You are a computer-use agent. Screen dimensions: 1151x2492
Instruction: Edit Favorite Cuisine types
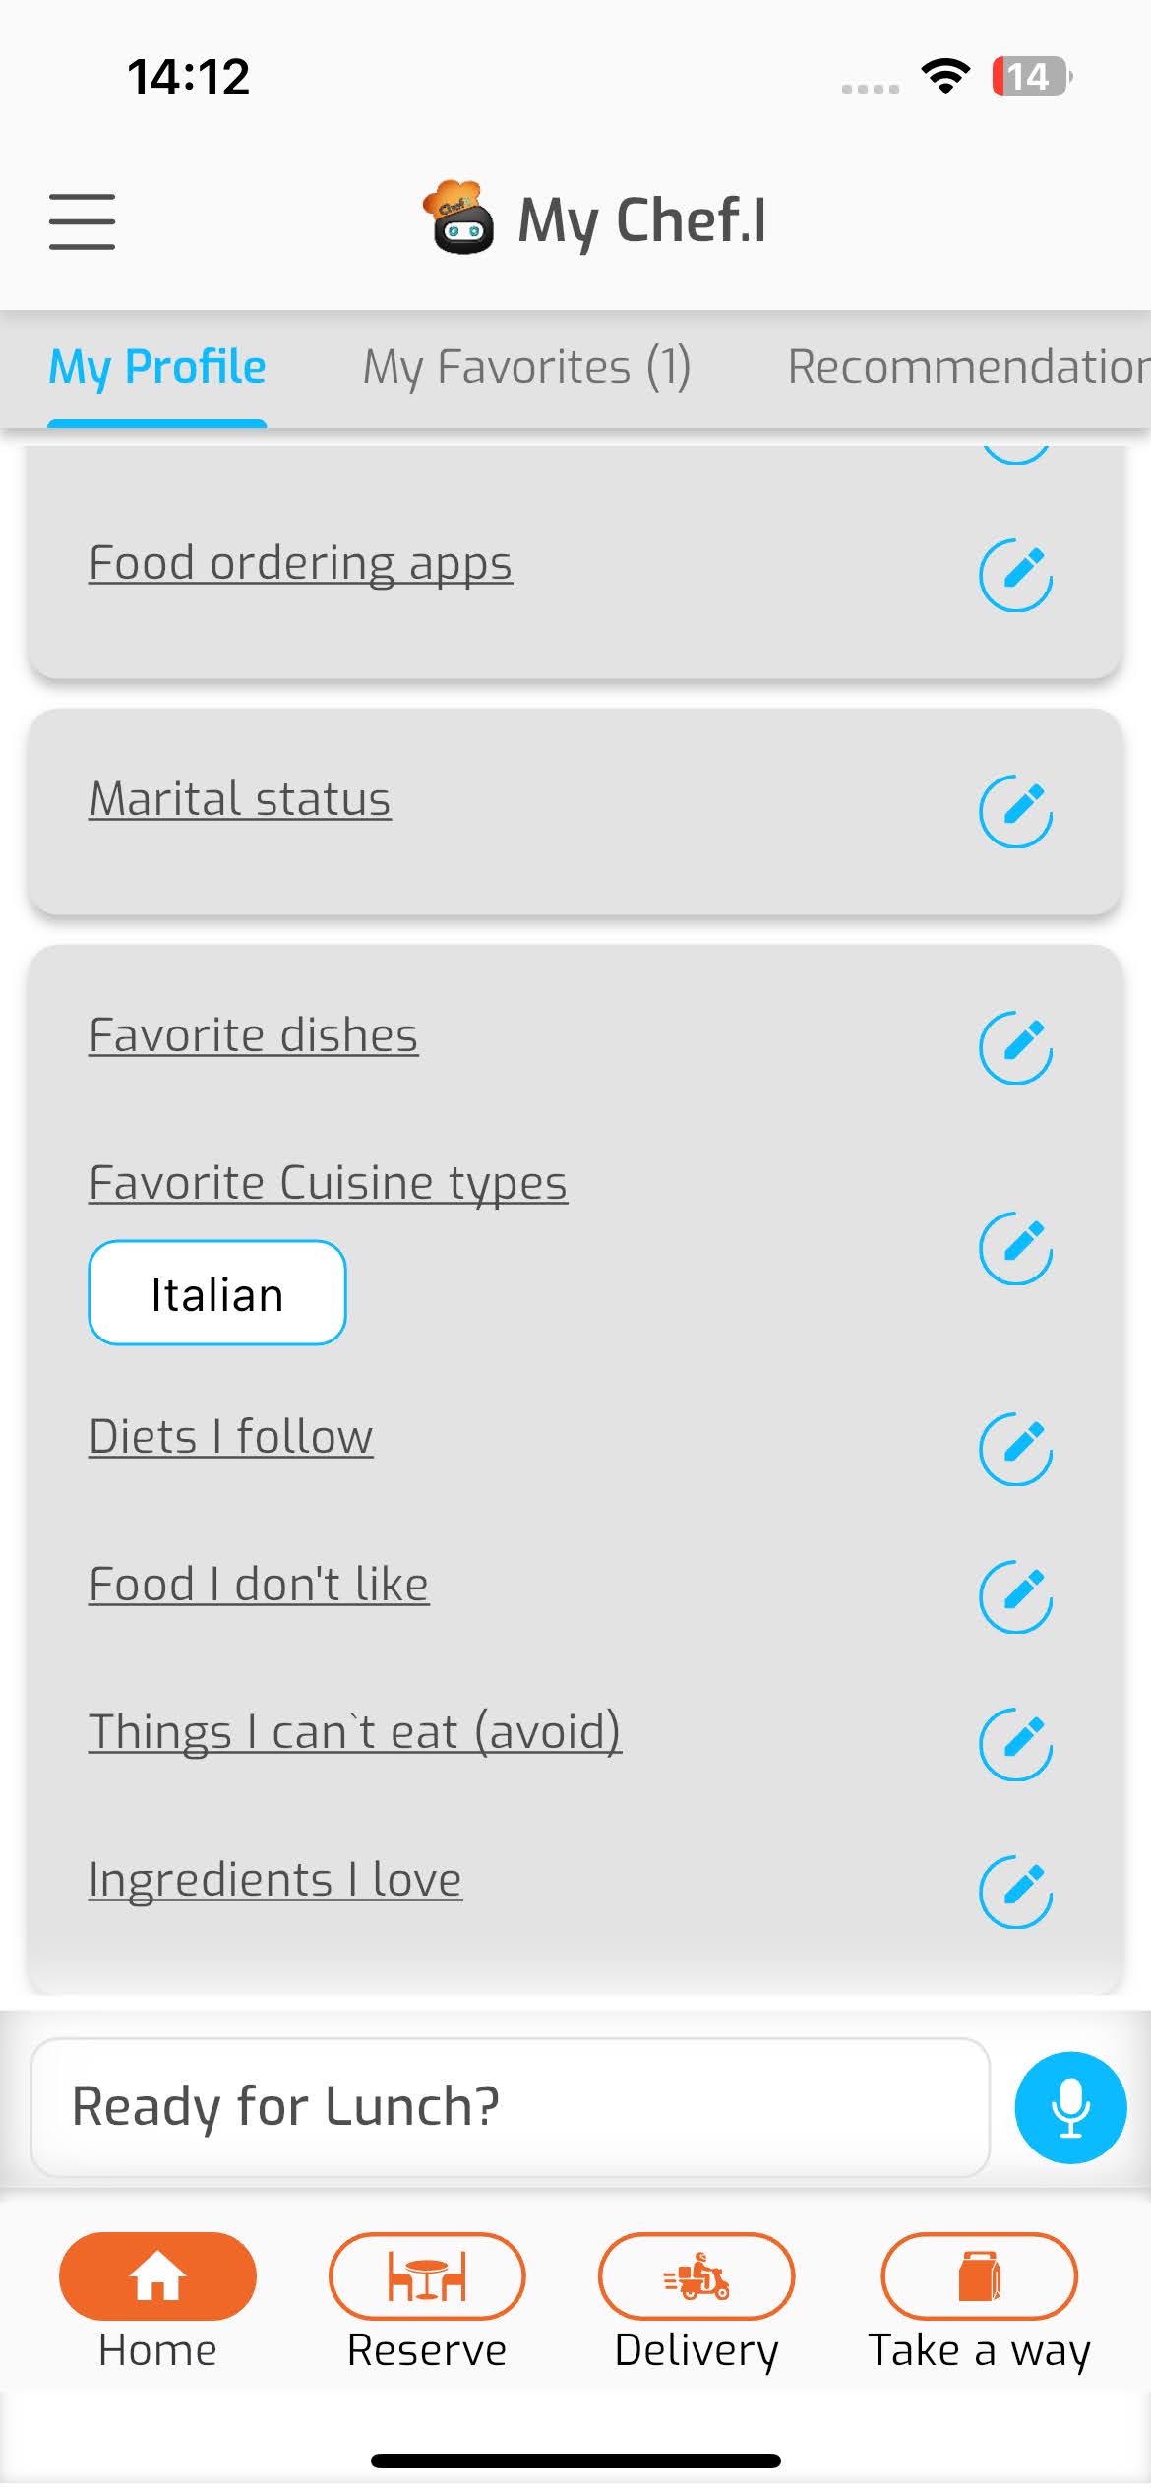pos(1015,1248)
